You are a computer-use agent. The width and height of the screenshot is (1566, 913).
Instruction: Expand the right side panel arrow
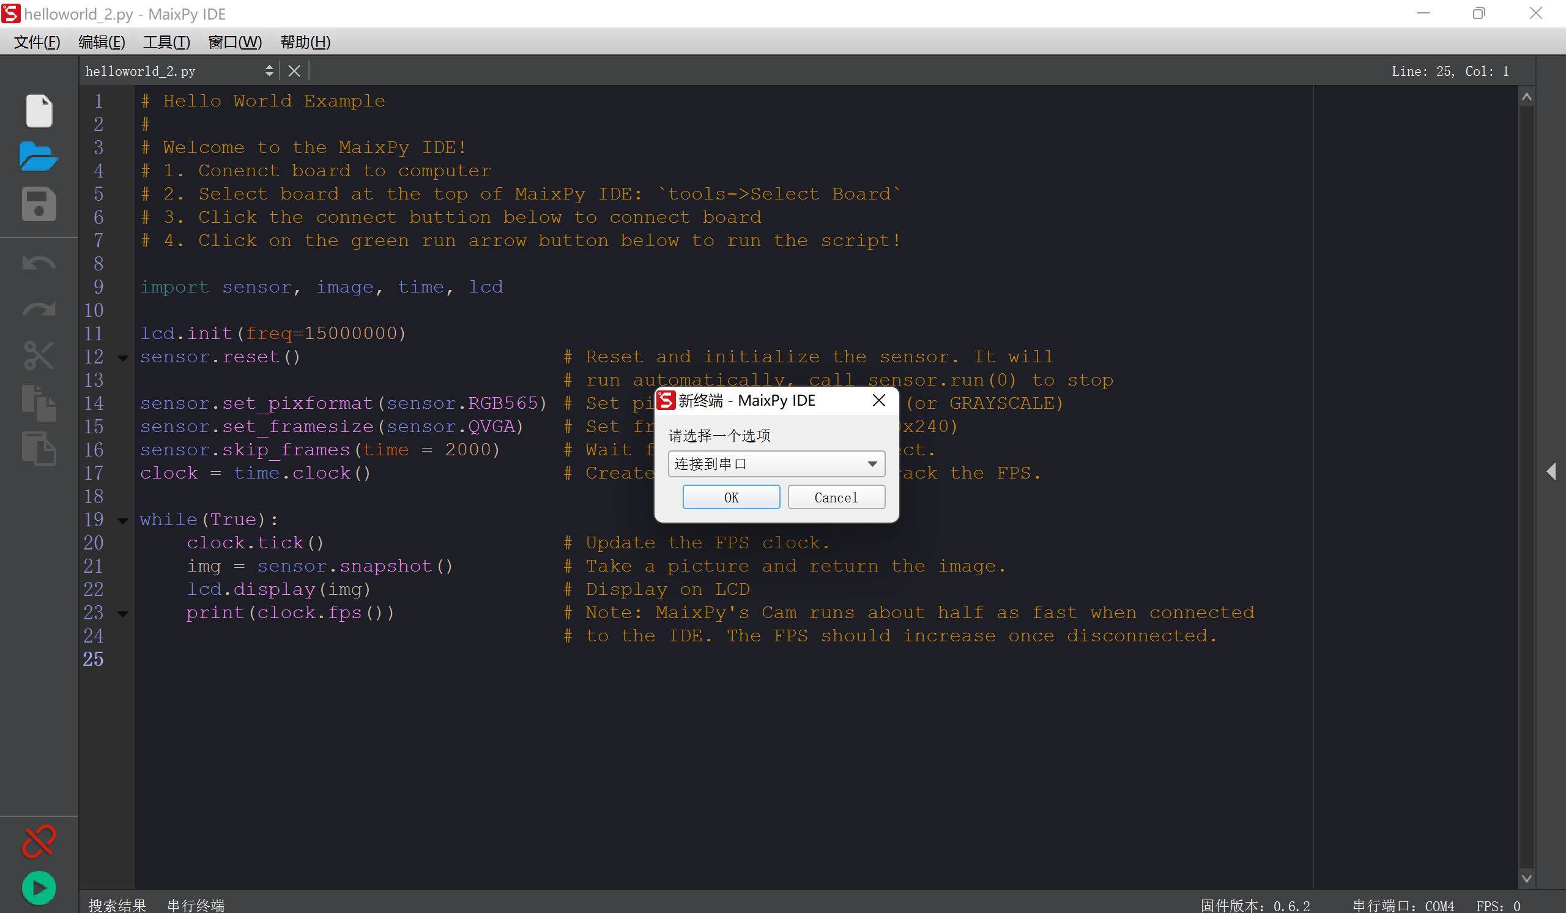pyautogui.click(x=1551, y=471)
